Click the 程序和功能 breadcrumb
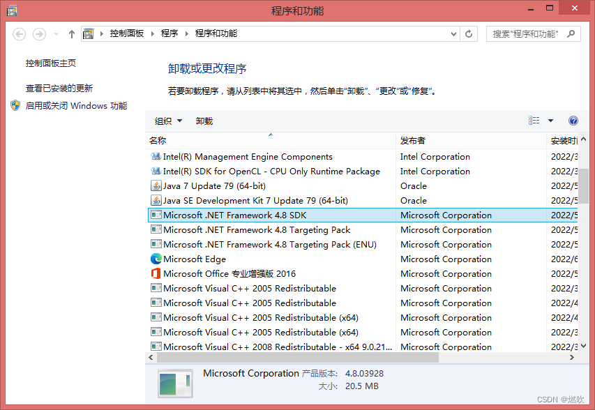This screenshot has height=410, width=595. [x=216, y=33]
